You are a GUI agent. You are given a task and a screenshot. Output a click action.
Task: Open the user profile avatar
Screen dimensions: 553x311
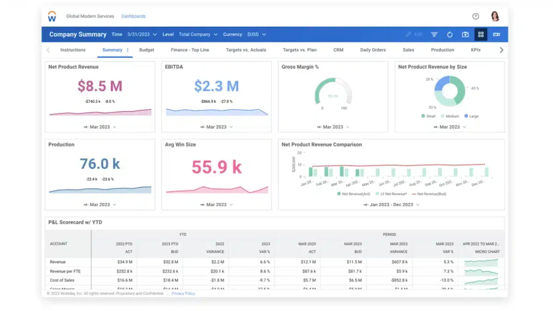(495, 16)
